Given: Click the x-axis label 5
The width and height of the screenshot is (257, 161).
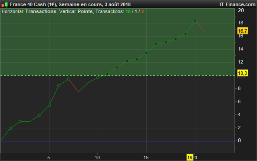Looking at the screenshot, I should coord(49,158).
